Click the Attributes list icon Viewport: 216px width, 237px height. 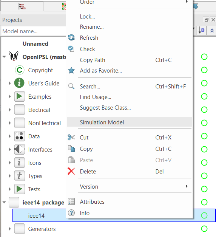click(71, 201)
